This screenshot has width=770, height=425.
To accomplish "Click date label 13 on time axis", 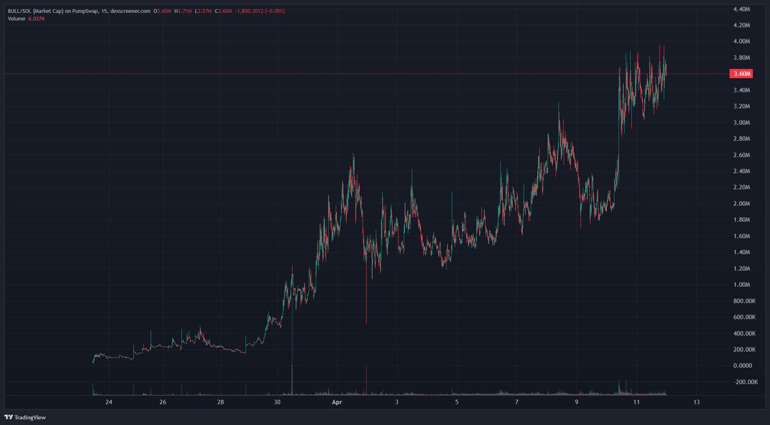I will pyautogui.click(x=696, y=402).
